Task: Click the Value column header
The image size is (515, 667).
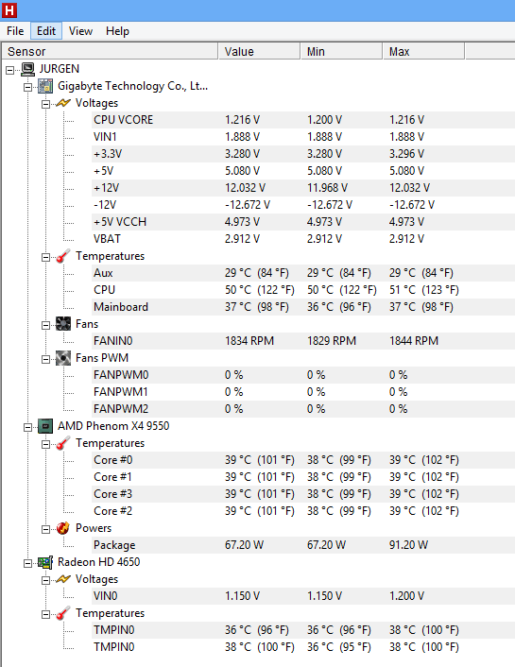Action: point(259,51)
